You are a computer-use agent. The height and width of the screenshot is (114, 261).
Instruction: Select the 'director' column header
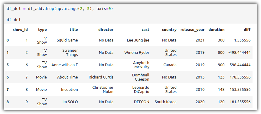click(x=106, y=30)
